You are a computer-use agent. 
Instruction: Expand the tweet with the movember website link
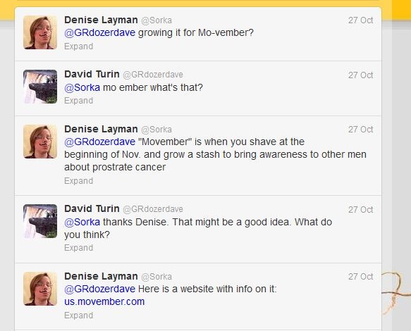79,316
